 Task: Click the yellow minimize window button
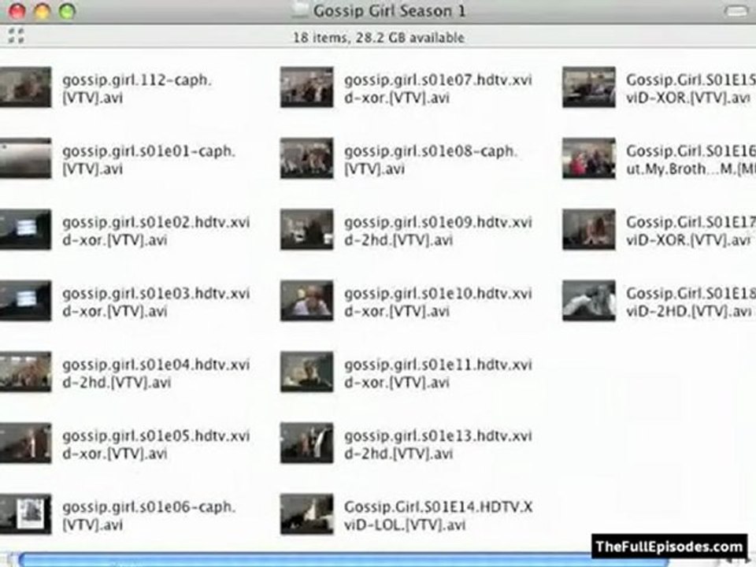point(42,11)
